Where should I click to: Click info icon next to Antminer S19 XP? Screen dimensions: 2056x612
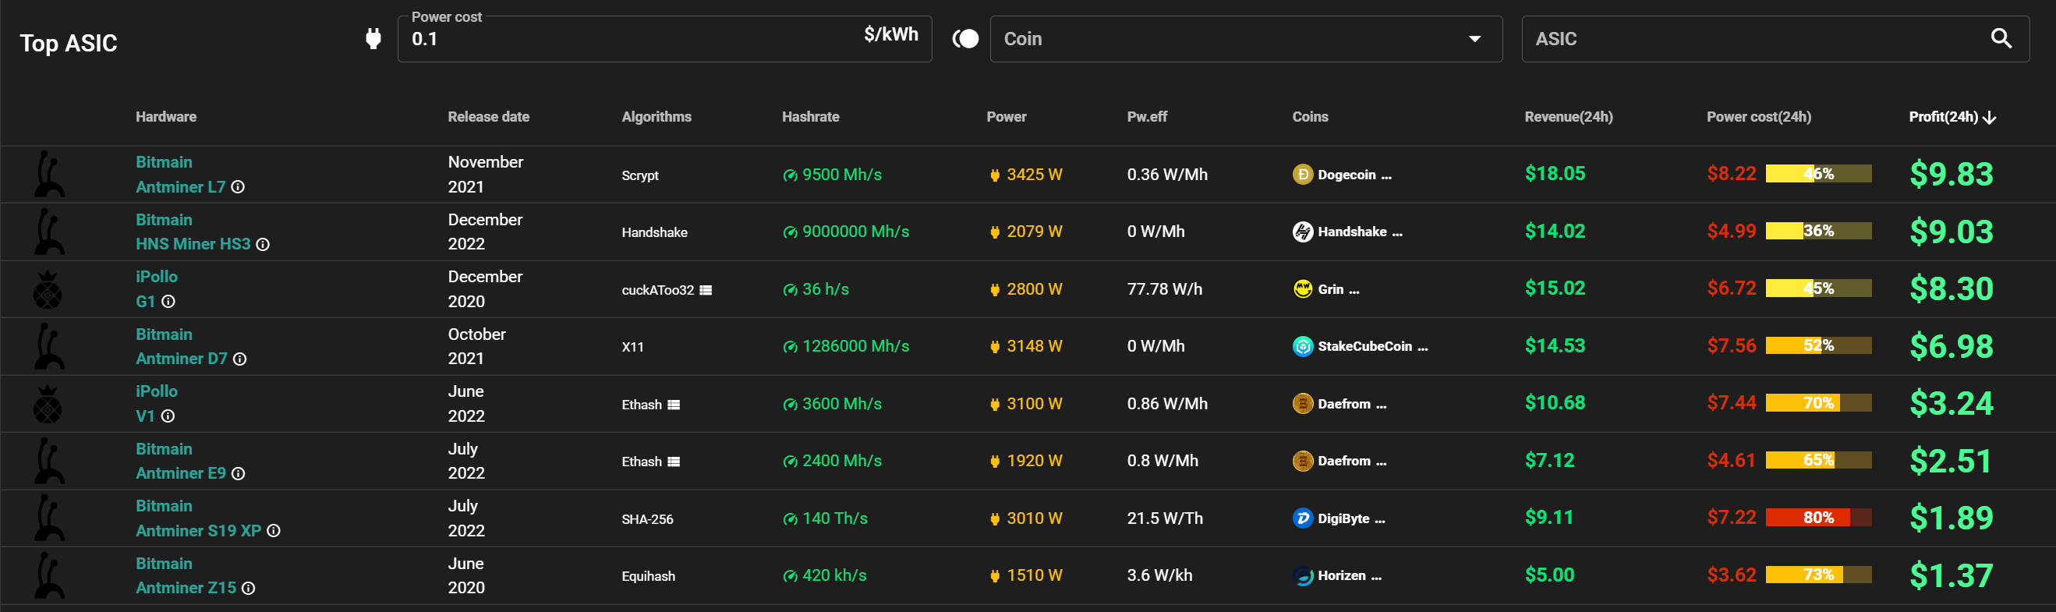tap(274, 531)
